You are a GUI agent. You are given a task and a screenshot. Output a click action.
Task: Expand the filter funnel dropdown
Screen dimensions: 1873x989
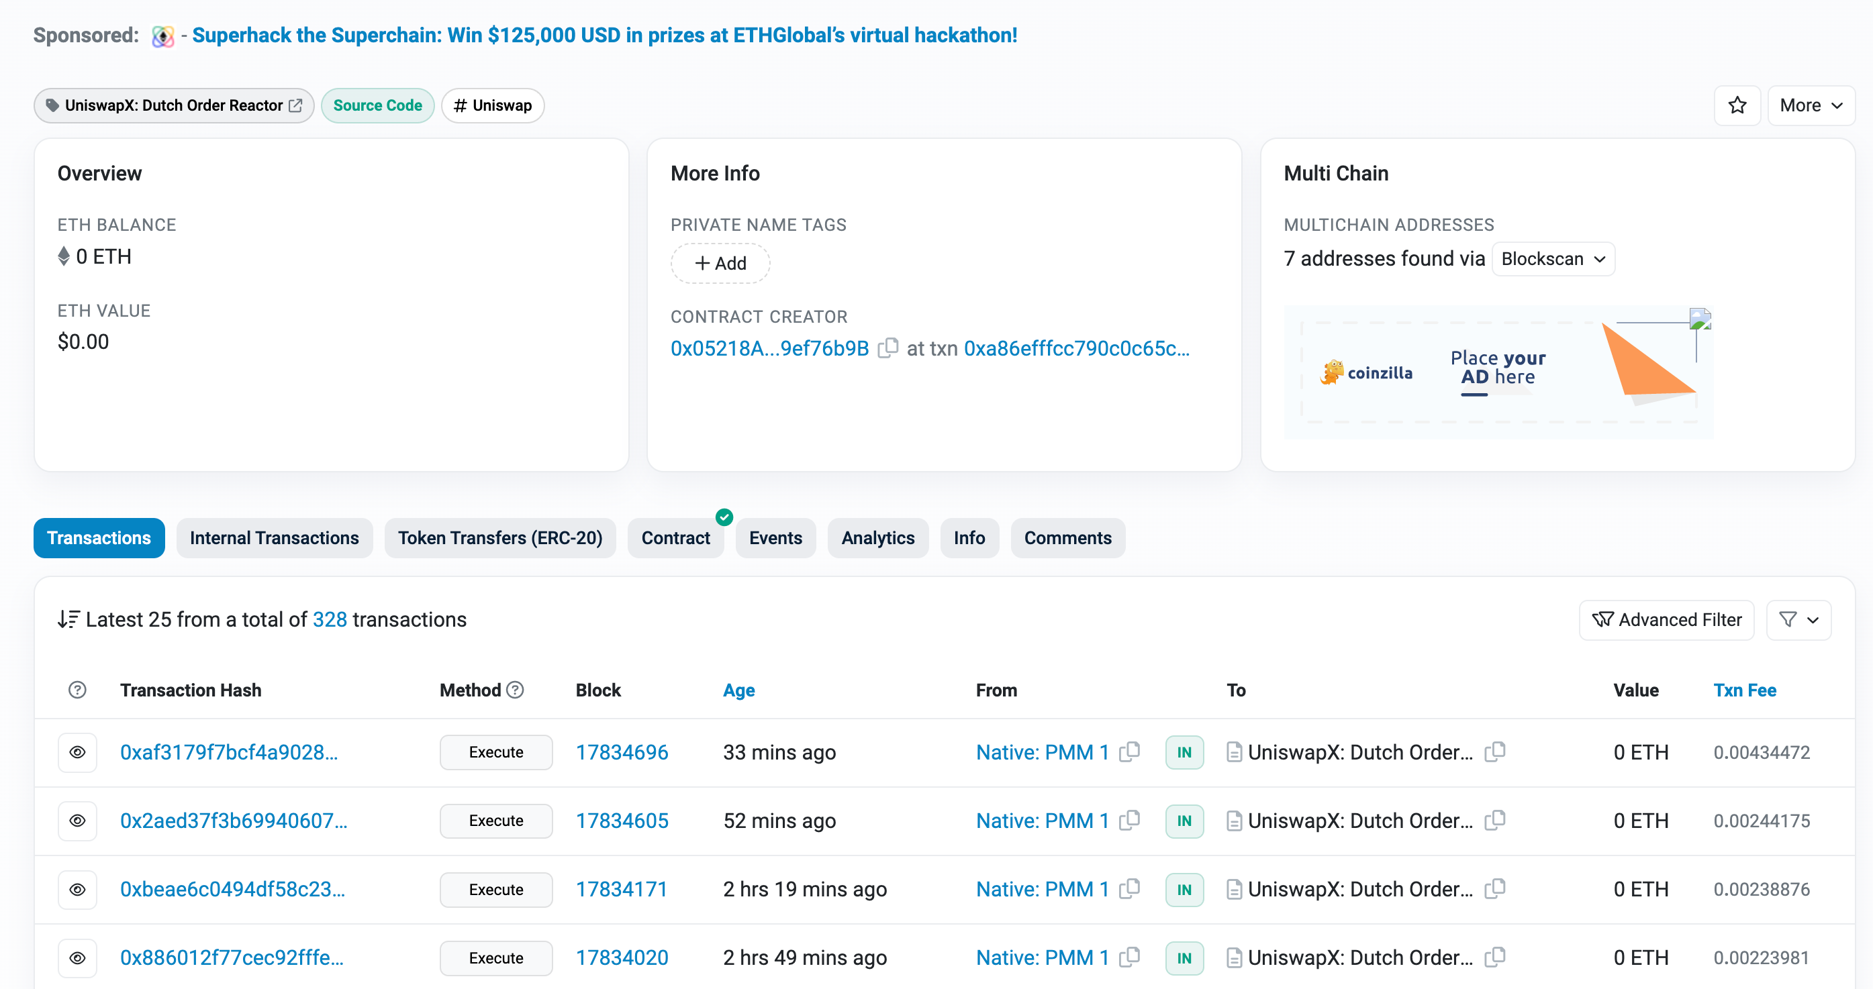click(1798, 619)
